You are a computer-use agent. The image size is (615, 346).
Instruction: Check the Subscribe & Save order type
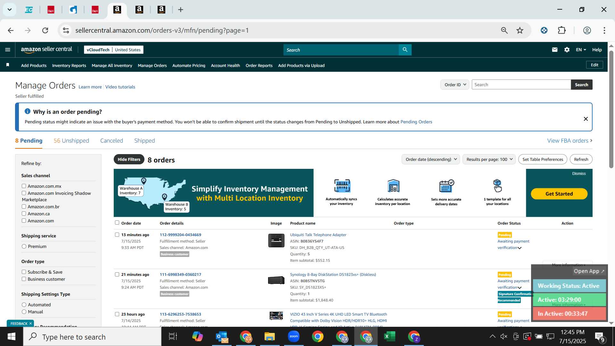point(24,272)
